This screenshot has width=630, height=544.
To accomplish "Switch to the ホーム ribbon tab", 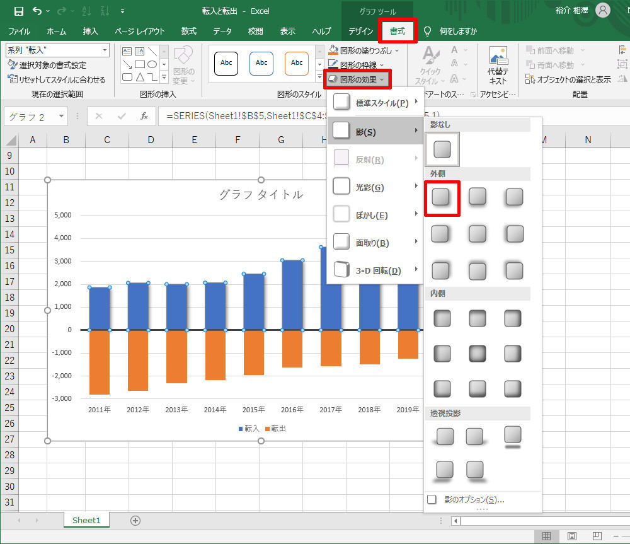I will point(56,31).
